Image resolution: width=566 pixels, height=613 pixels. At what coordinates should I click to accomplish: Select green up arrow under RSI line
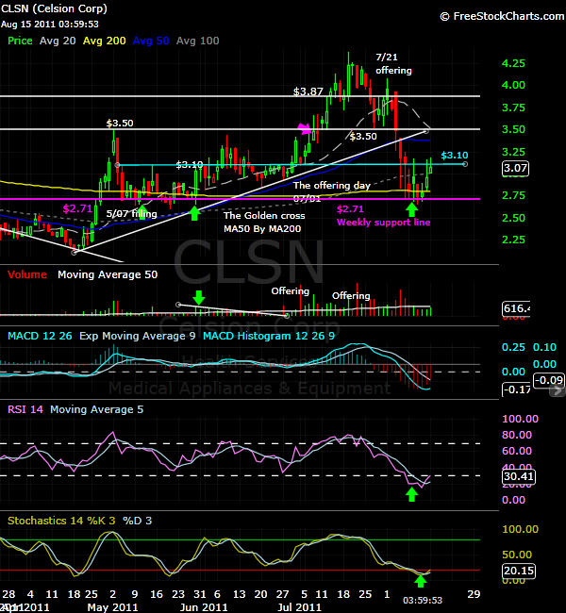[x=411, y=494]
